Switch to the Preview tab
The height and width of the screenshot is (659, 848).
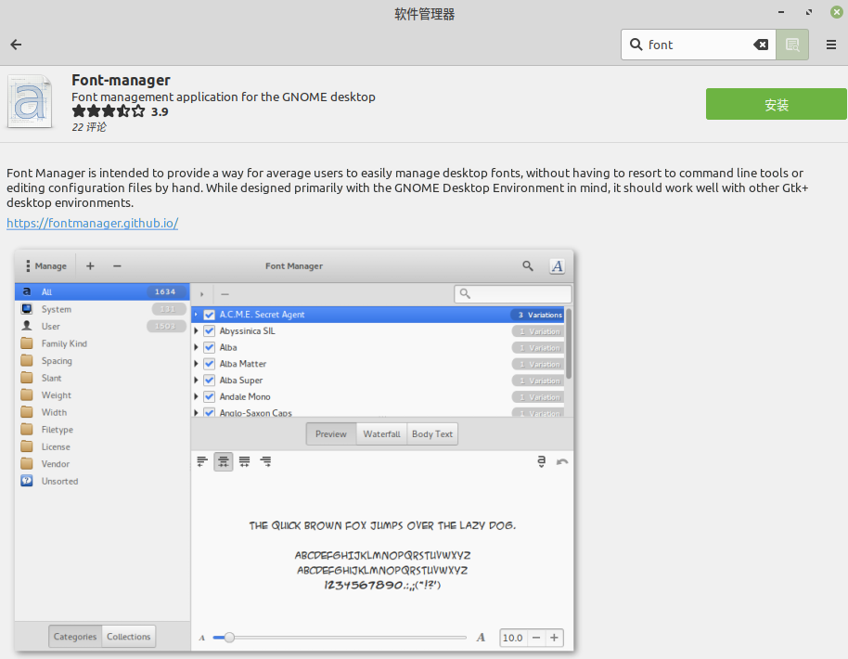(331, 434)
